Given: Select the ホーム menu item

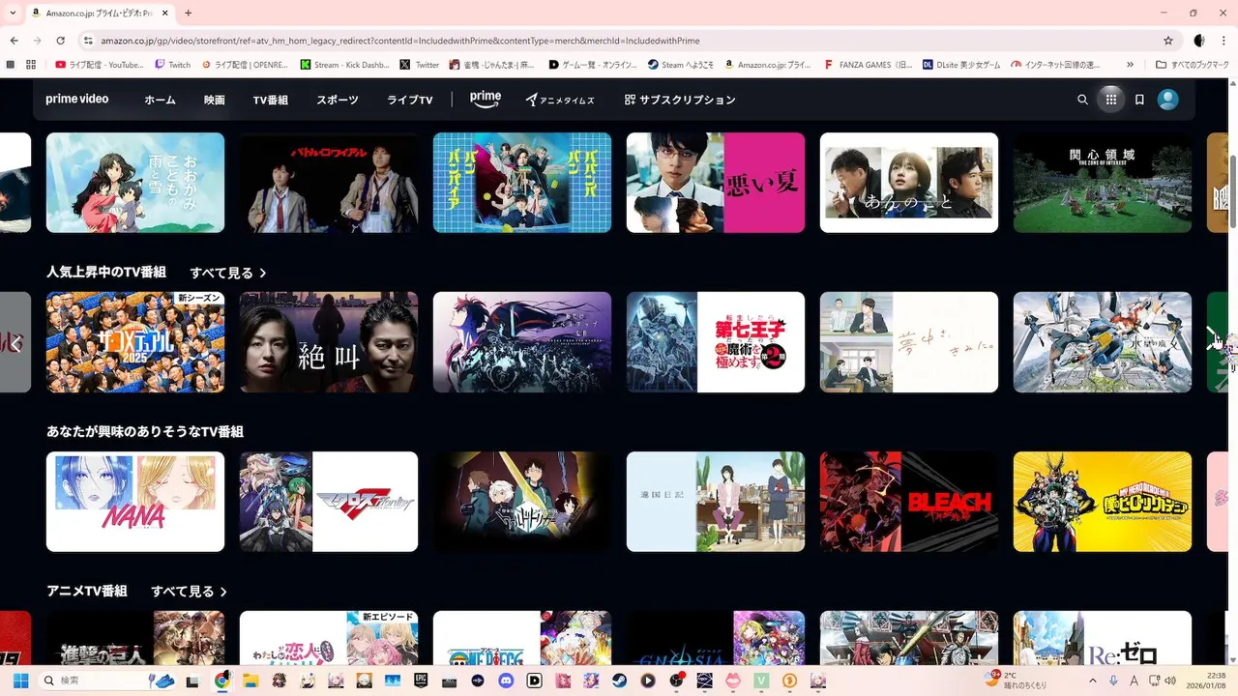Looking at the screenshot, I should [x=160, y=100].
